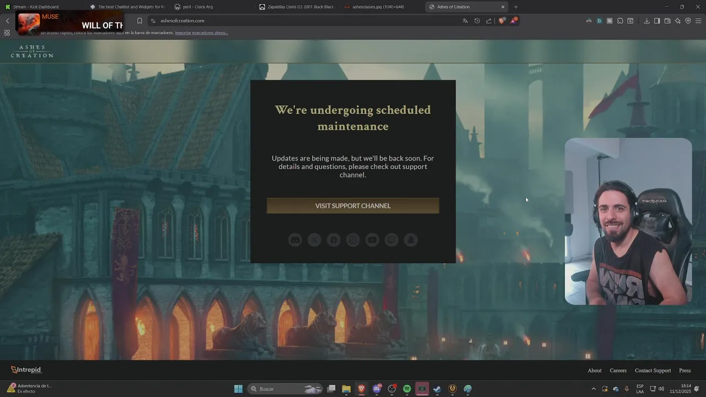706x397 pixels.
Task: Open Steam from the taskbar
Action: 437,389
